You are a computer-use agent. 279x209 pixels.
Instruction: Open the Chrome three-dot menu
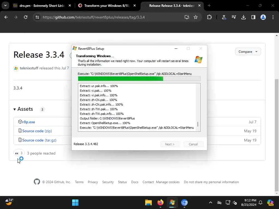(x=273, y=17)
